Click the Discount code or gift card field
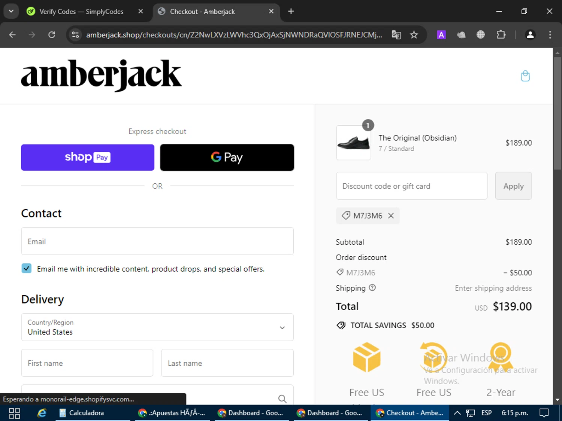Viewport: 562px width, 421px height. point(412,186)
